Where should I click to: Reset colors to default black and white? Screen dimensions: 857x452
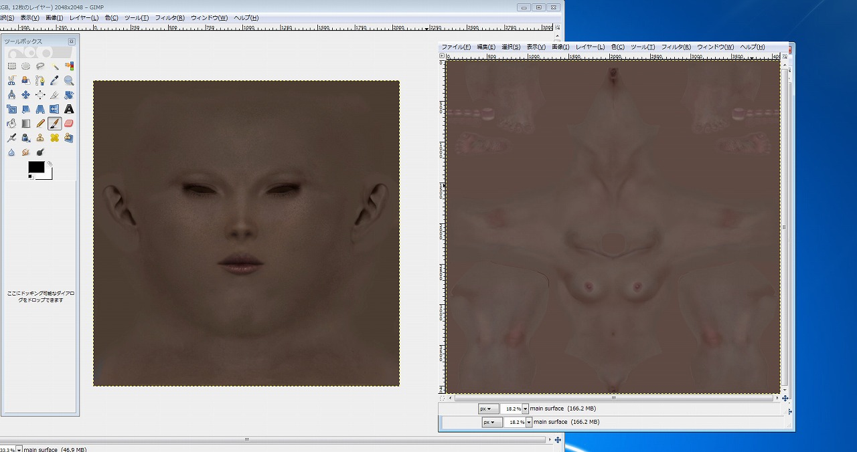[31, 177]
